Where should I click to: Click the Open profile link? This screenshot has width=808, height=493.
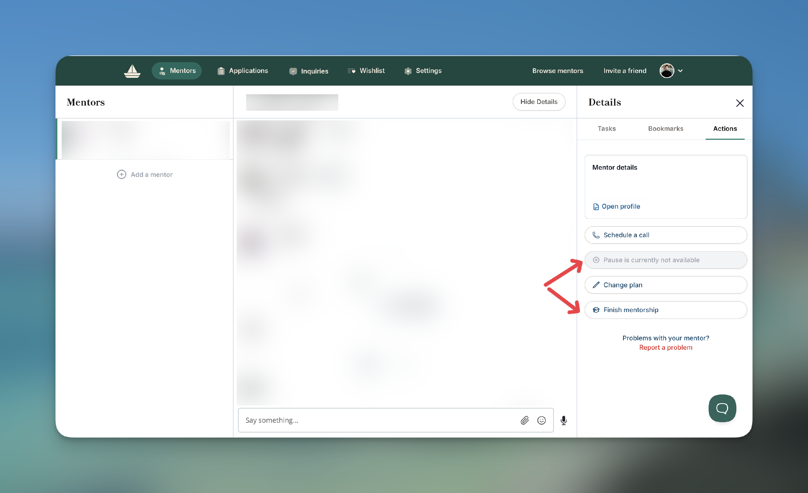[617, 207]
